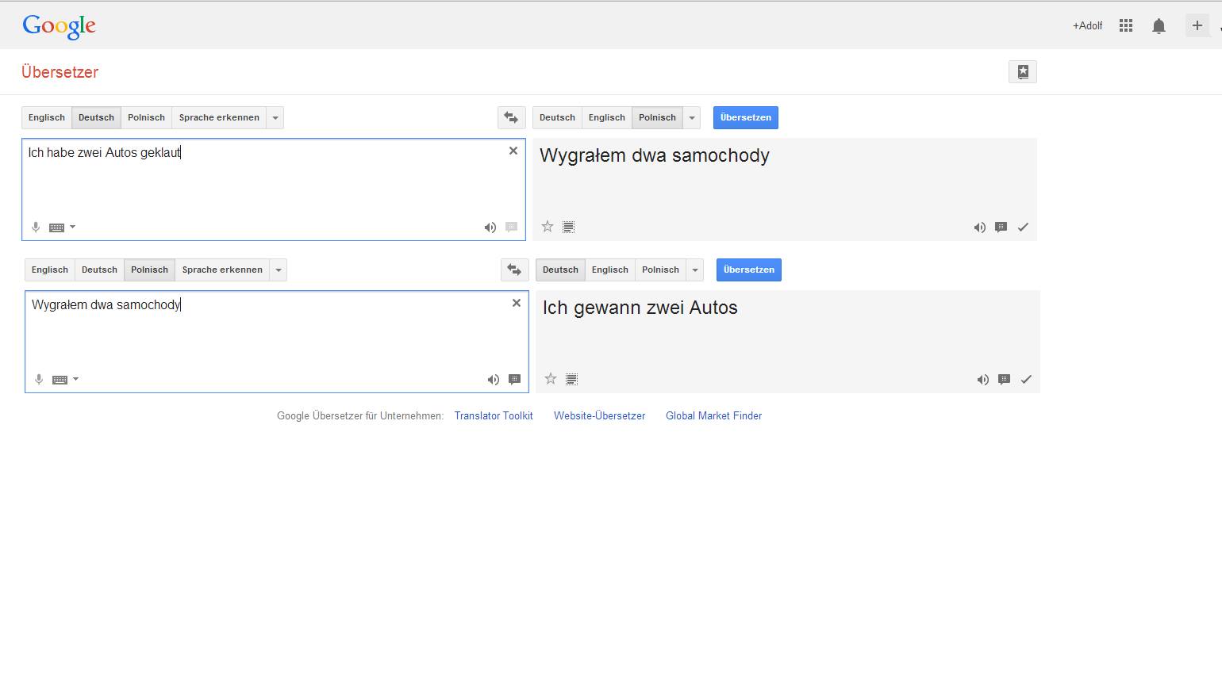Viewport: 1222px width, 700px height.
Task: Select Polnisch as upper target language
Action: coord(657,117)
